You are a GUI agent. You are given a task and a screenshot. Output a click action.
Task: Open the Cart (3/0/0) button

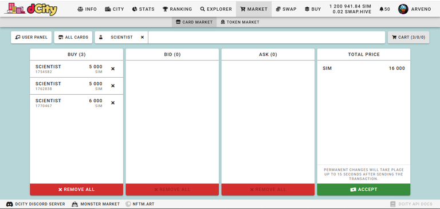pyautogui.click(x=408, y=37)
